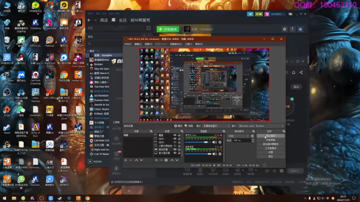Pop out the 来源 dock panel
The width and height of the screenshot is (360, 202).
pyautogui.click(x=182, y=131)
